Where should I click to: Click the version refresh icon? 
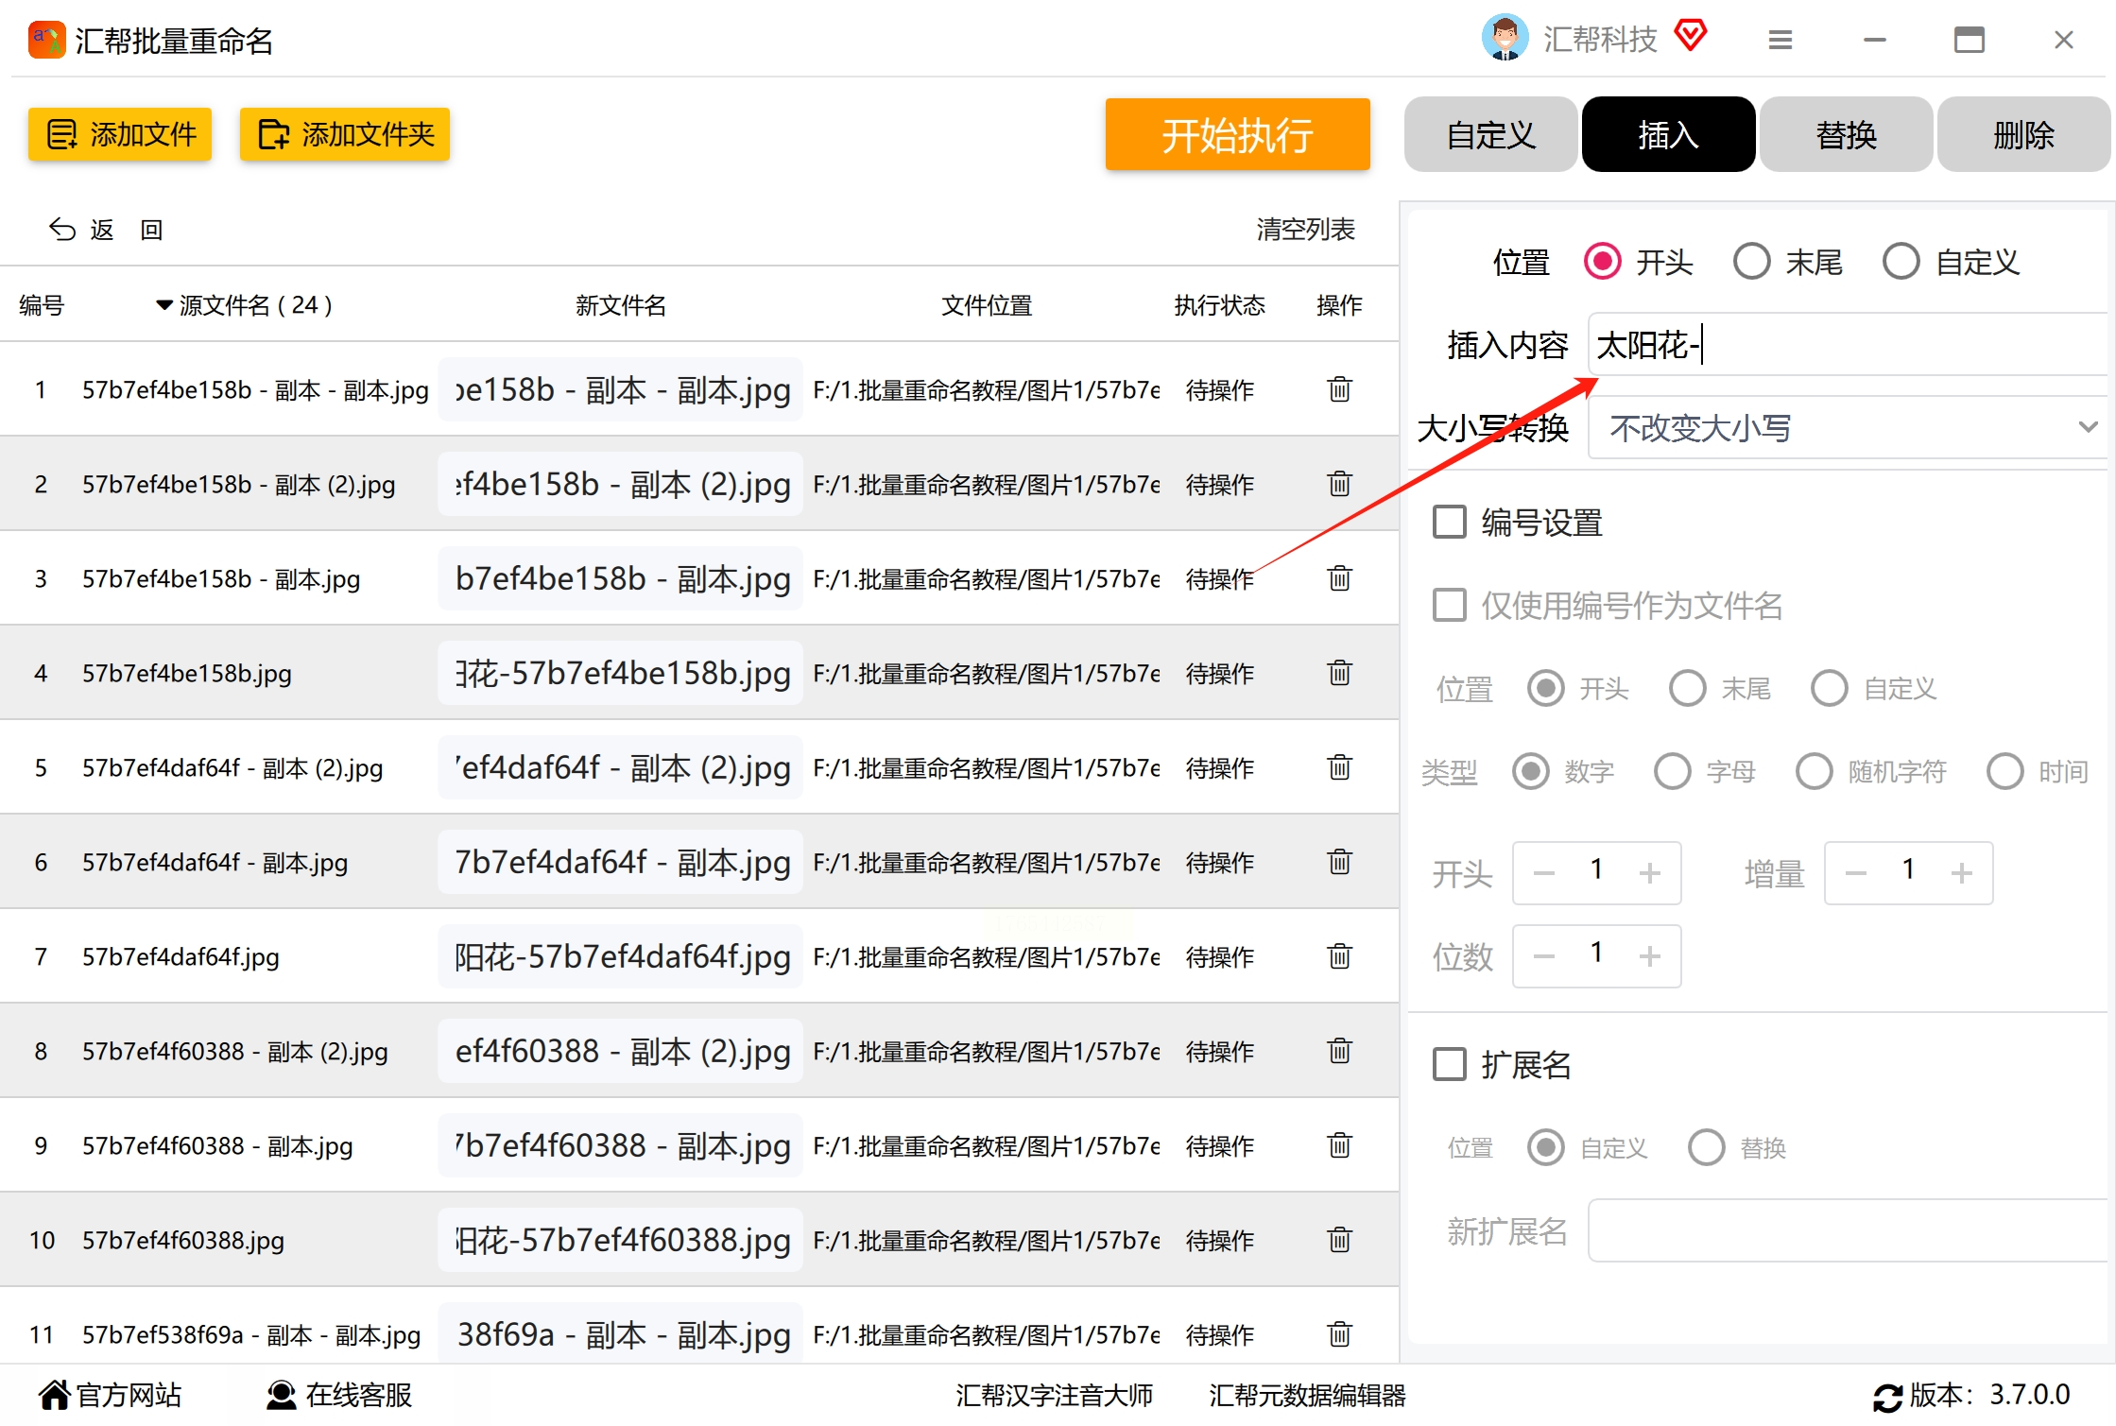click(x=1886, y=1397)
